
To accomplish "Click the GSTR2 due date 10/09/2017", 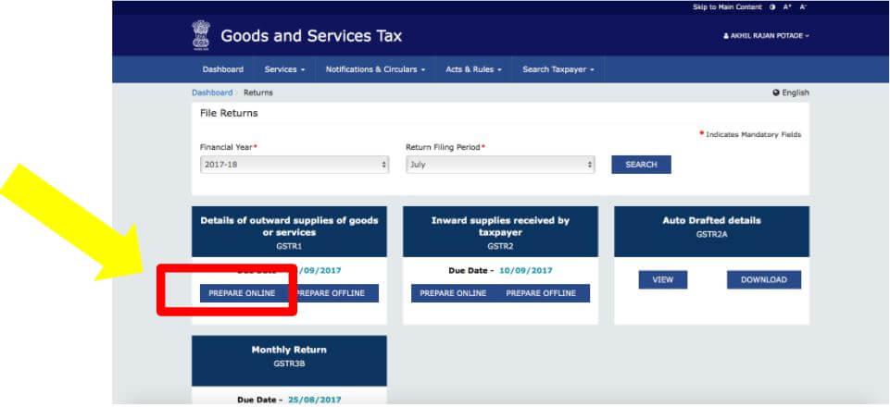I will [x=526, y=271].
